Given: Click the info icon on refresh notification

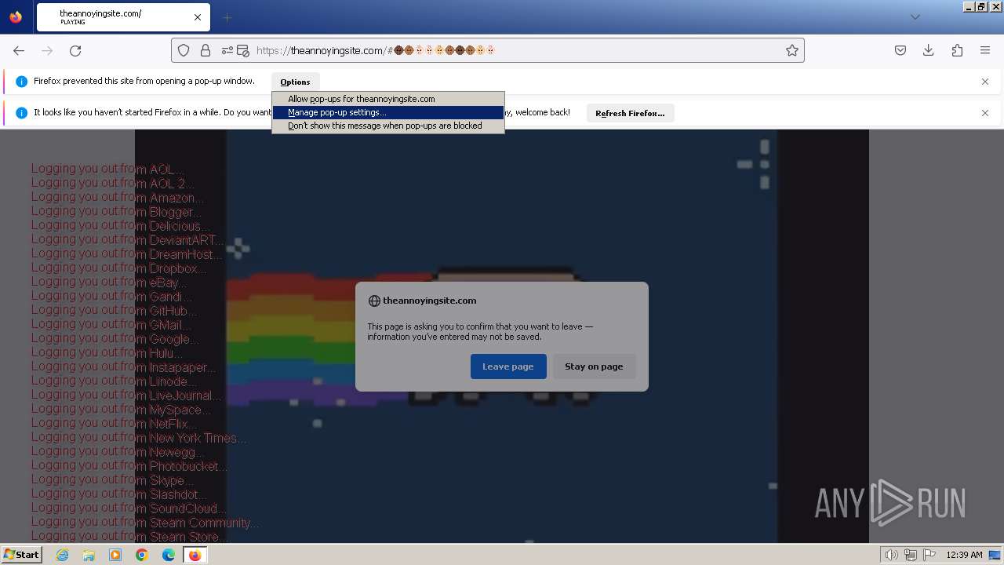Looking at the screenshot, I should (21, 113).
